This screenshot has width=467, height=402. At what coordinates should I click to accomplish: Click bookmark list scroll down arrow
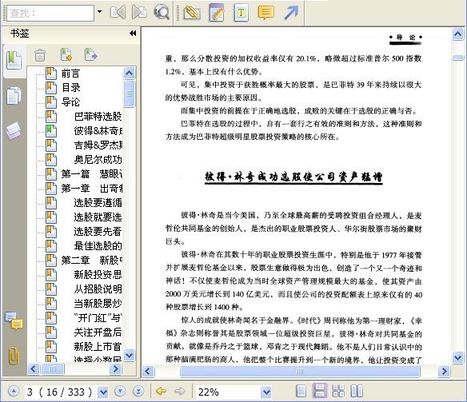coord(129,355)
